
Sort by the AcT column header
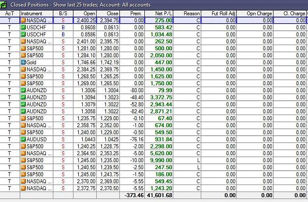[10, 13]
